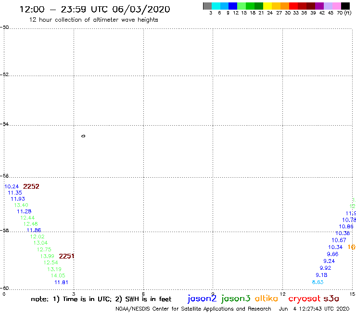This screenshot has width=356, height=313.
Task: Click the green value 12.02
Action: pos(37,236)
